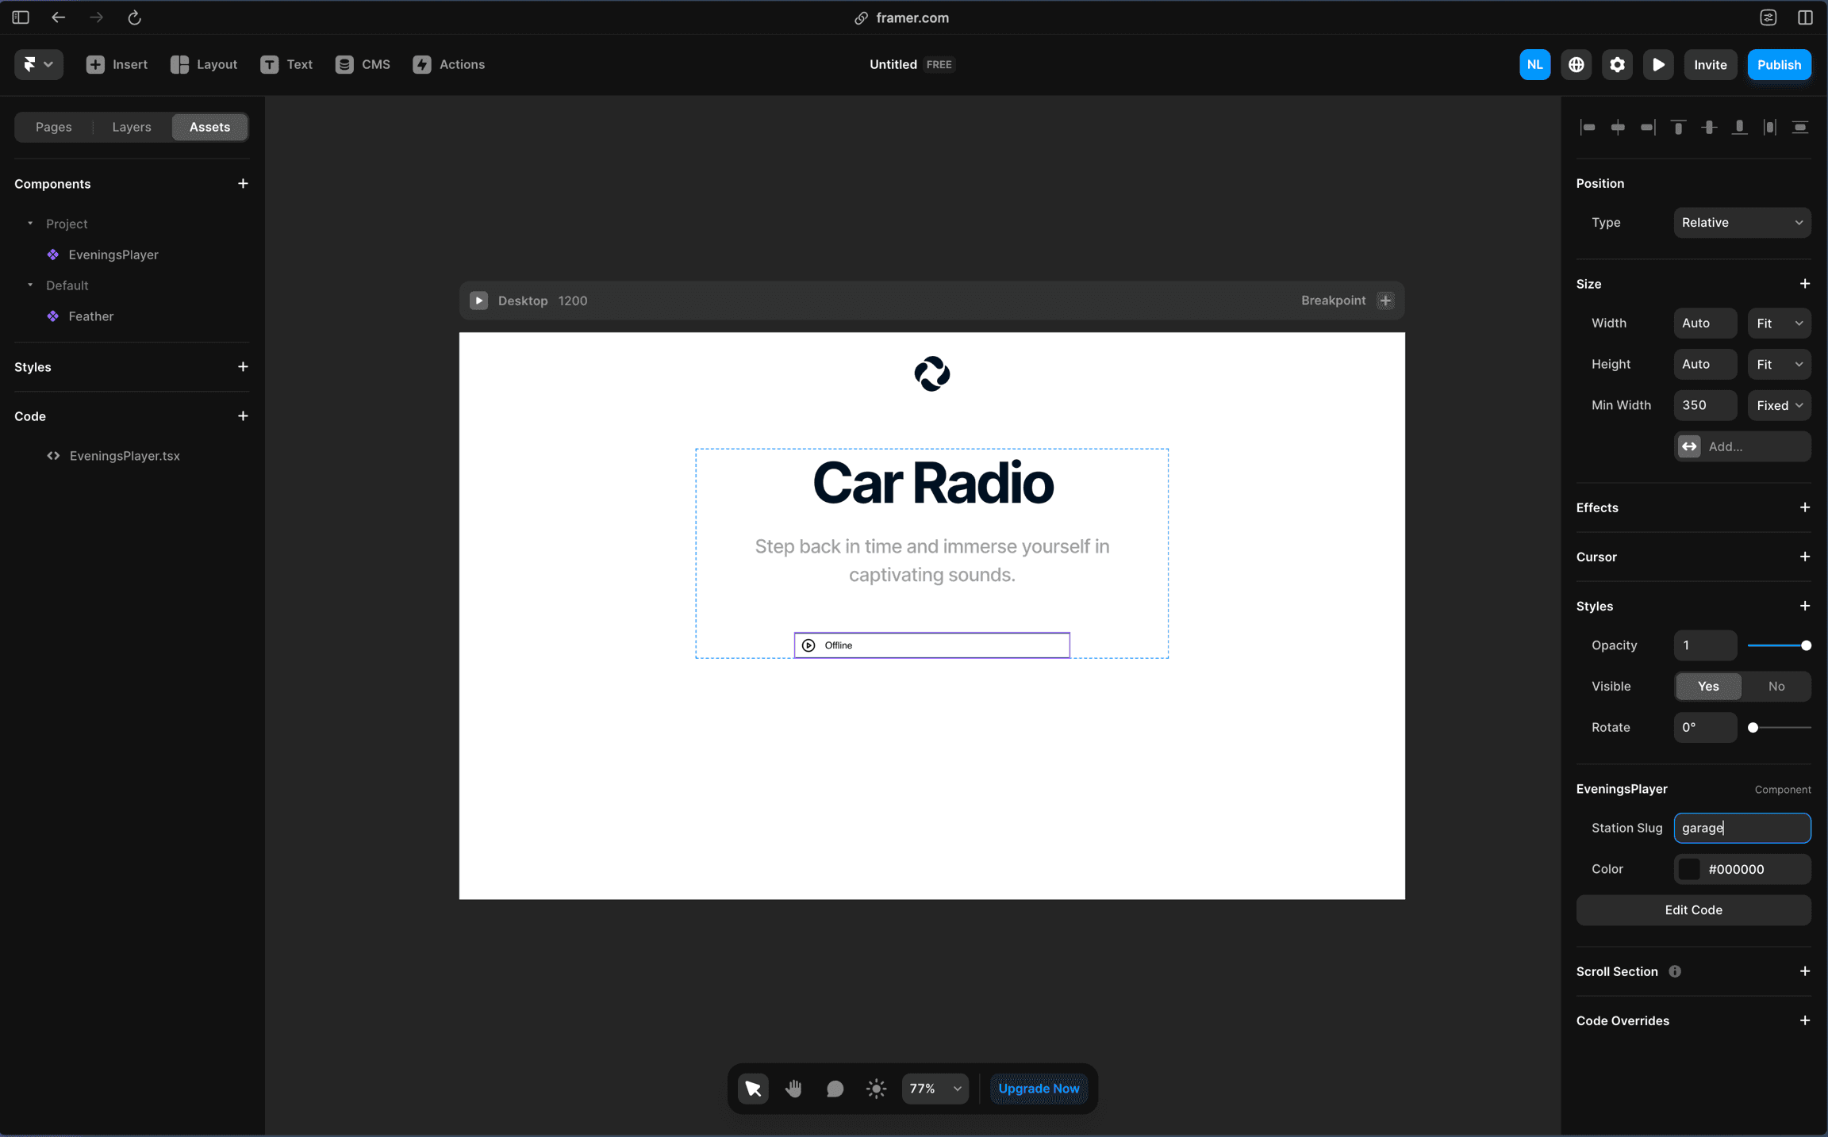Click the Car Radio heading
1828x1137 pixels.
932,483
